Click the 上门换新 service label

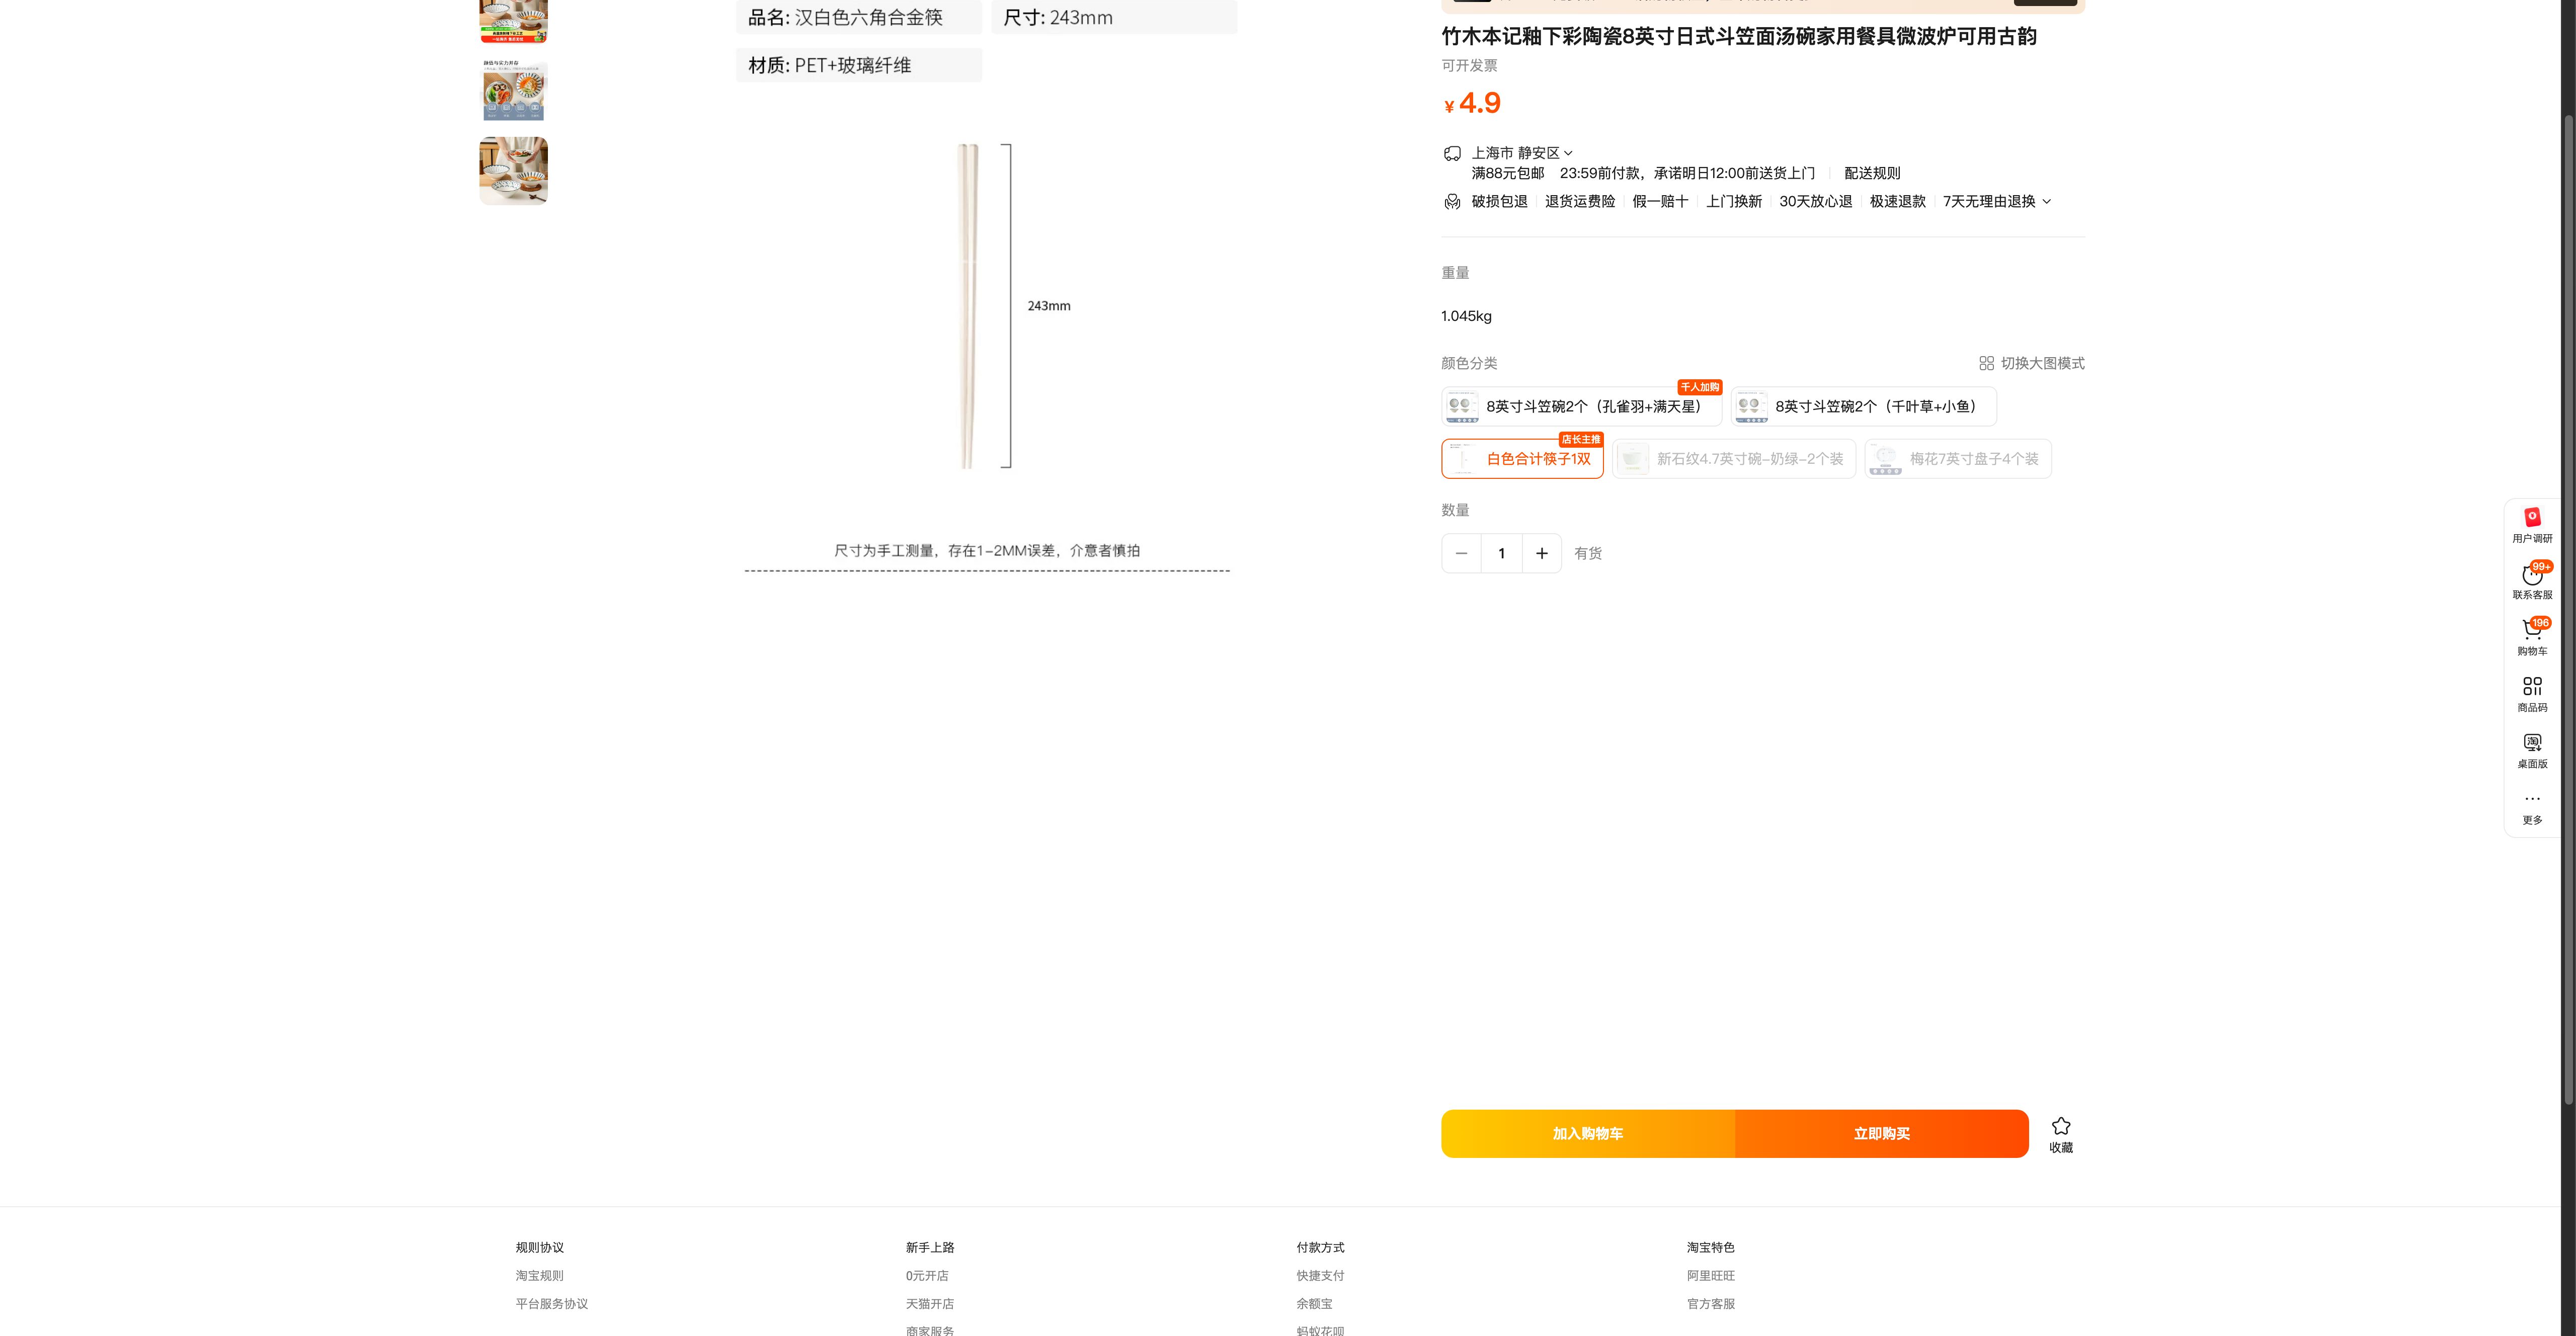1734,202
